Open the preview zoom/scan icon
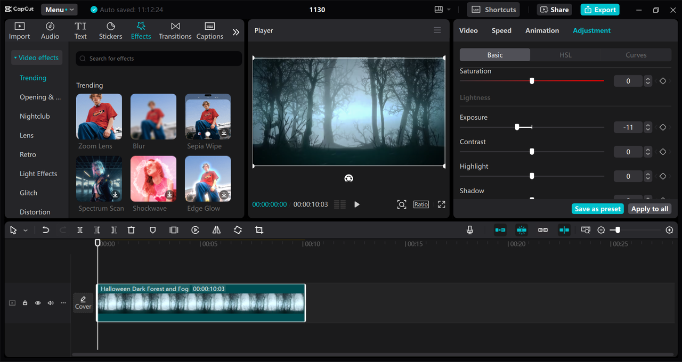The width and height of the screenshot is (682, 362). 402,204
